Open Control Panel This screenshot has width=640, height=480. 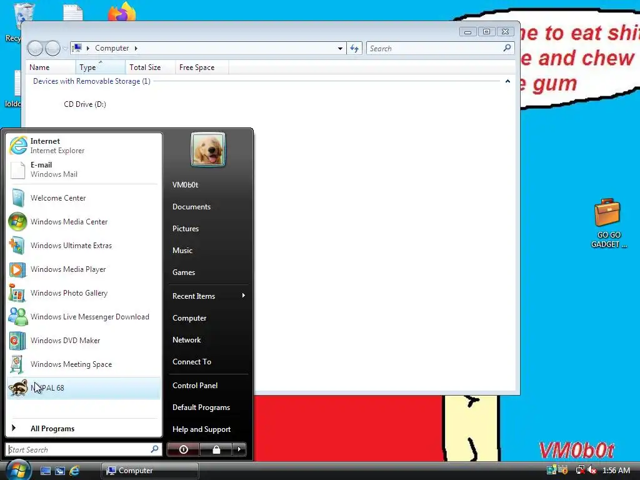point(208,385)
